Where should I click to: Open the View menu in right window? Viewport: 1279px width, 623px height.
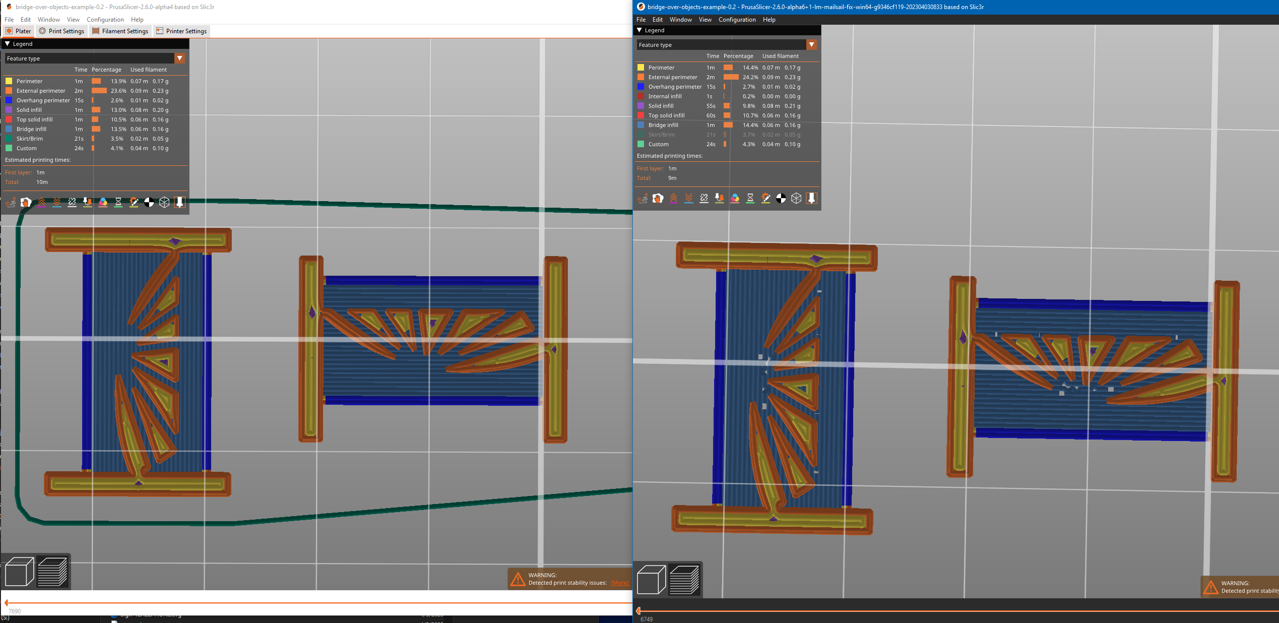pyautogui.click(x=705, y=20)
